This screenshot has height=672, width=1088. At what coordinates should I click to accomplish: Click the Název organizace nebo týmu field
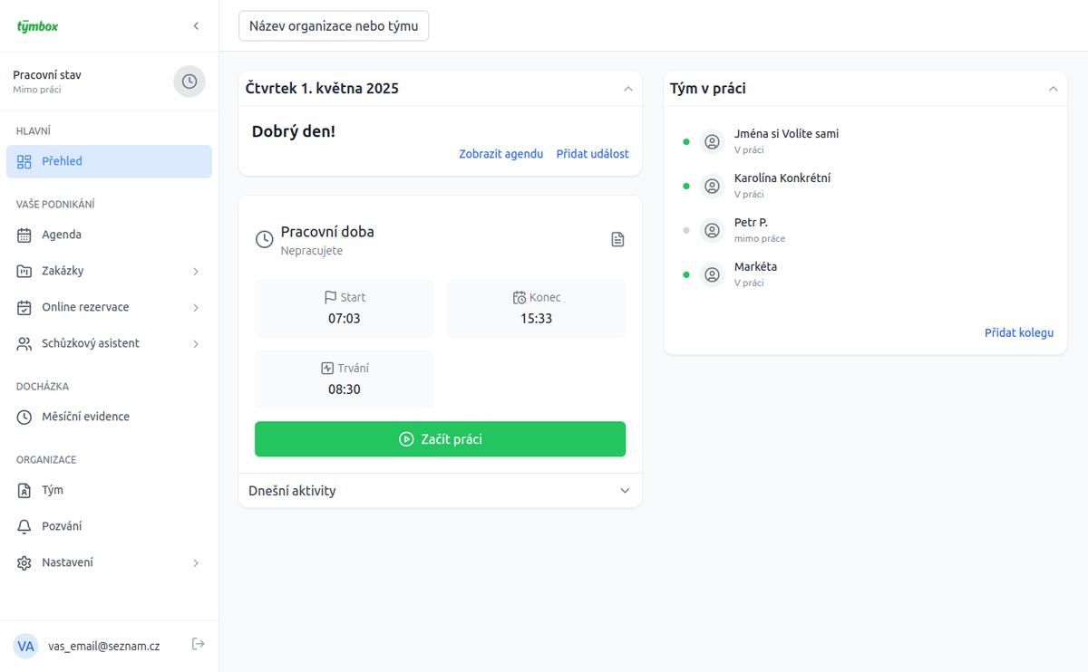pyautogui.click(x=334, y=26)
